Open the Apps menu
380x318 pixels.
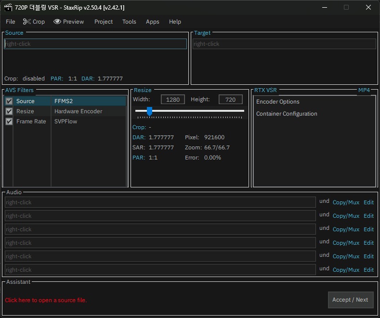coord(153,22)
